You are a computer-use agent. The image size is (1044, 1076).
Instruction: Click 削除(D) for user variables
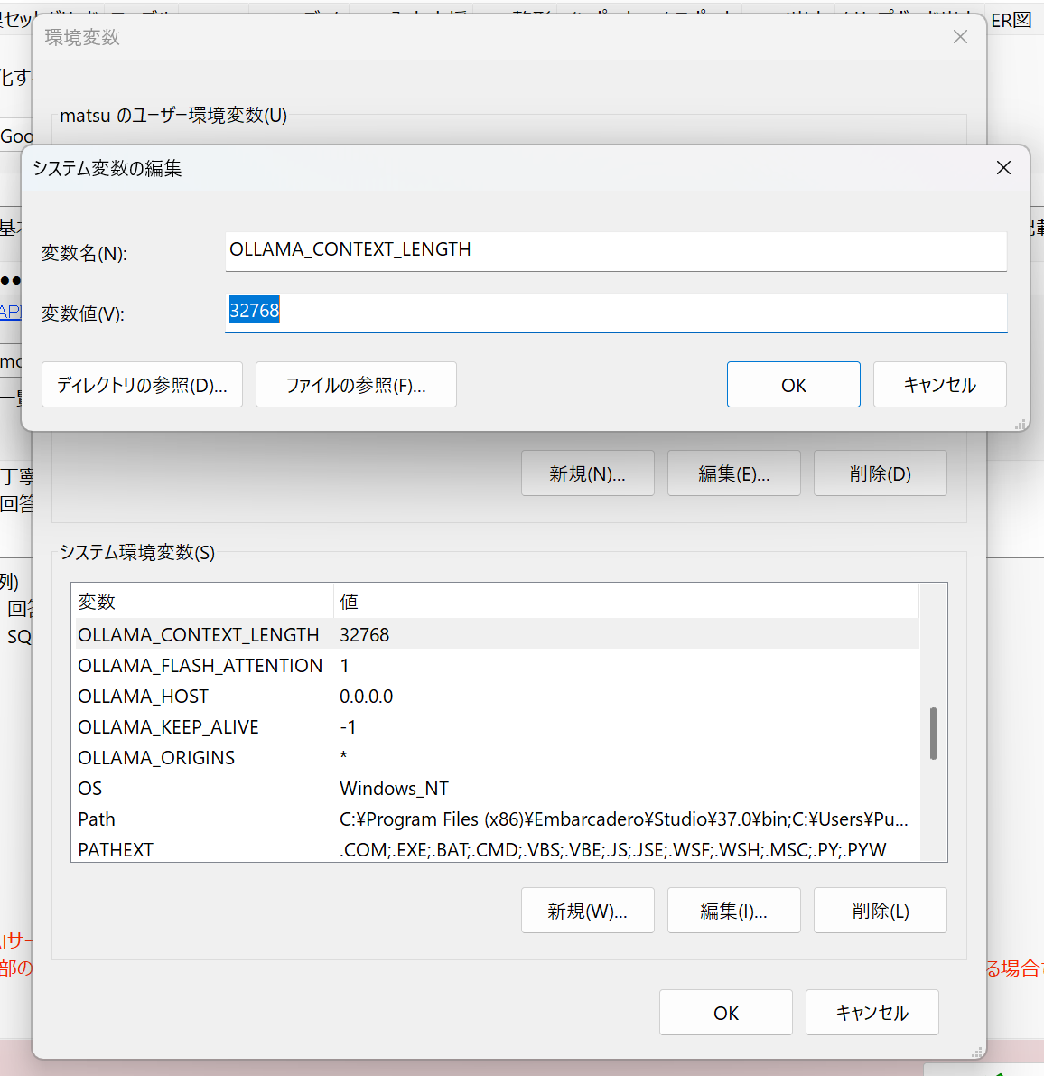pos(880,473)
